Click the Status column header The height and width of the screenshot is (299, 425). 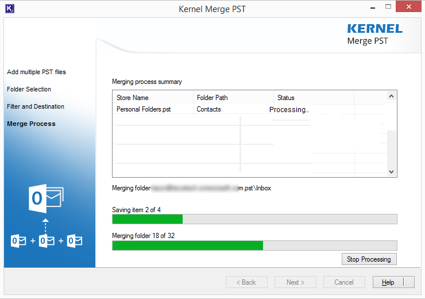coord(314,98)
